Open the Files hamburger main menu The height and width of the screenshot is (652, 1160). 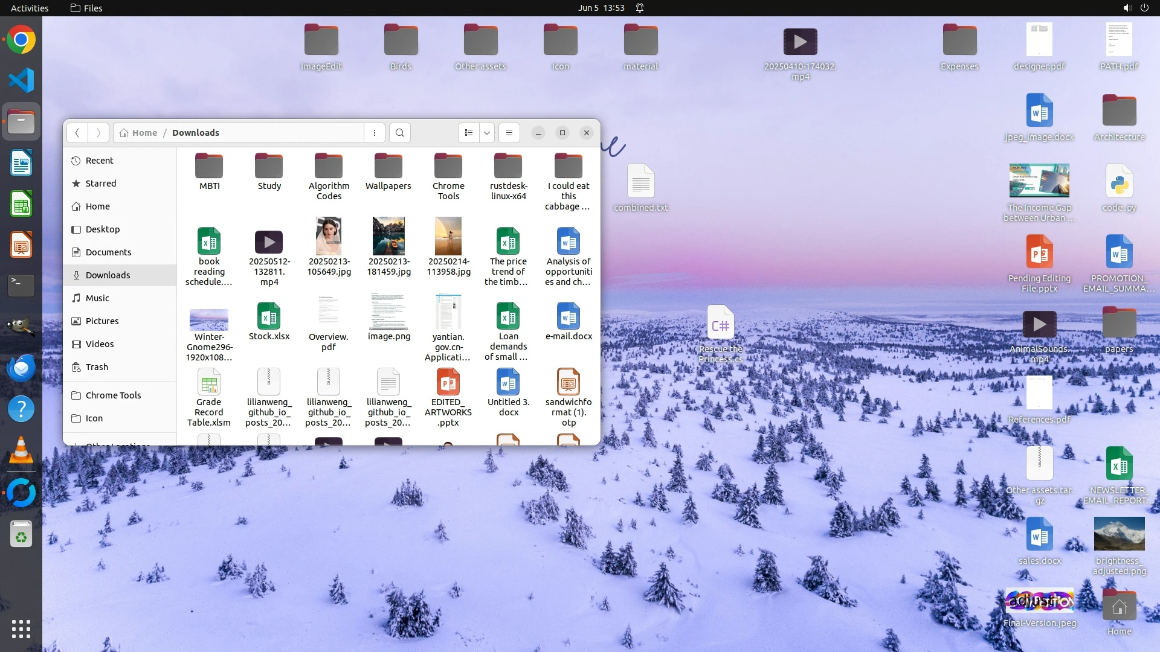[509, 133]
